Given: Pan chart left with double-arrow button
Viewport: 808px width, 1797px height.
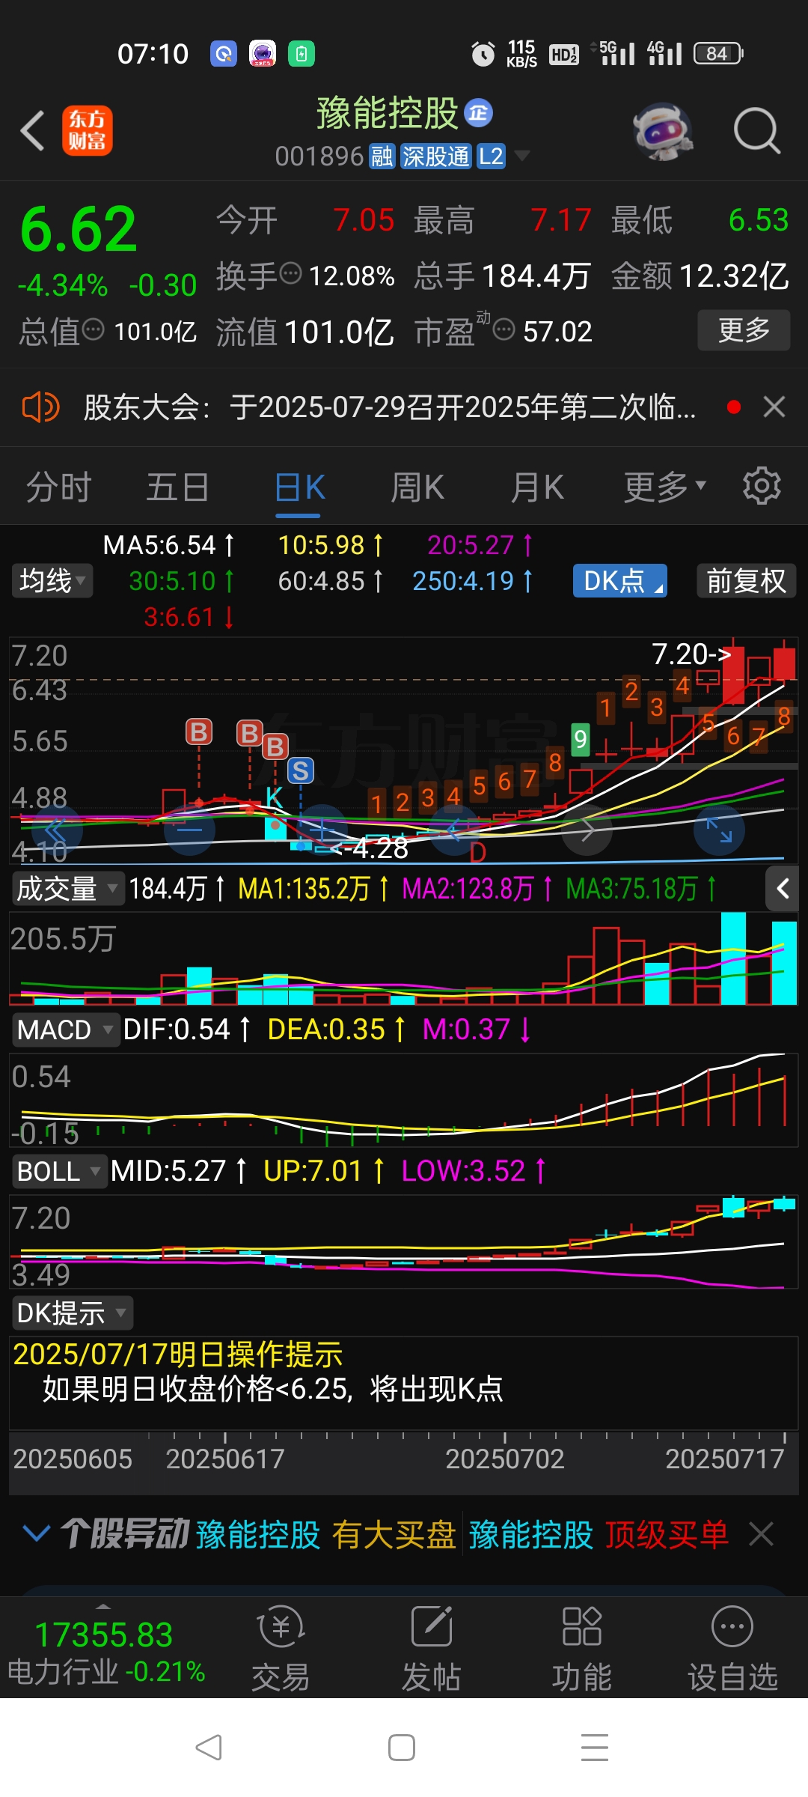Looking at the screenshot, I should click(57, 830).
